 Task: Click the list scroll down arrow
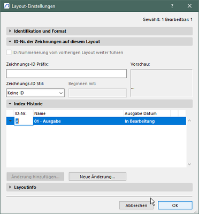(189, 164)
